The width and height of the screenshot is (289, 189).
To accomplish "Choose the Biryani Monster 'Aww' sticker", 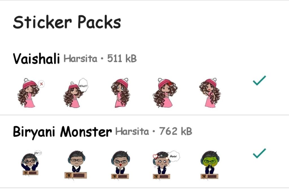I will coord(165,164).
